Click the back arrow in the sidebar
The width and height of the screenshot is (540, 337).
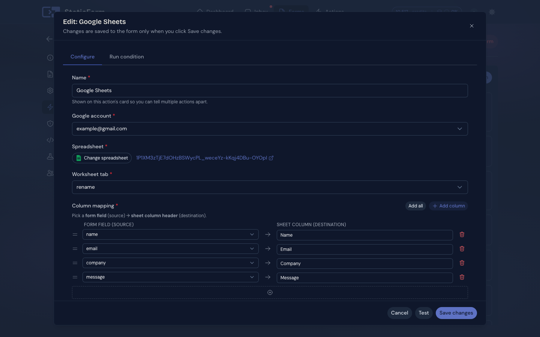pyautogui.click(x=49, y=39)
